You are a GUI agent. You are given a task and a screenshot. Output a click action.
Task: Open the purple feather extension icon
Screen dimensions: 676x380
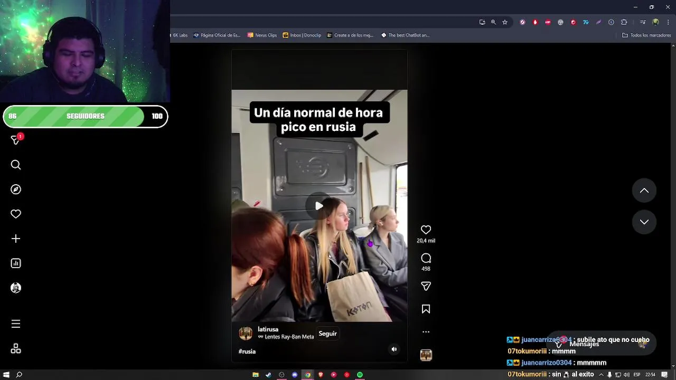pyautogui.click(x=598, y=22)
